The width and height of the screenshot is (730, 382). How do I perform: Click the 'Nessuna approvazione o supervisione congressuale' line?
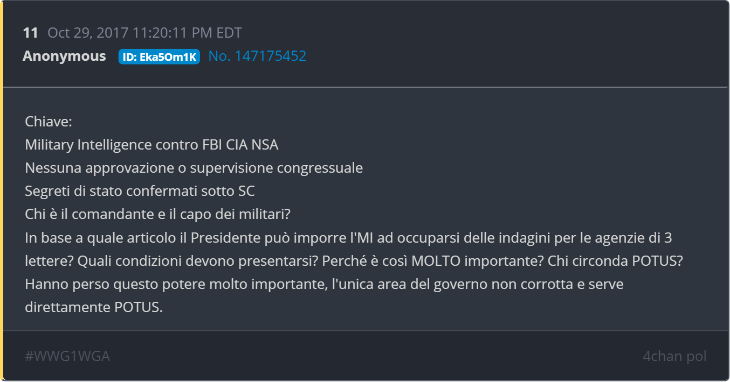tap(194, 168)
